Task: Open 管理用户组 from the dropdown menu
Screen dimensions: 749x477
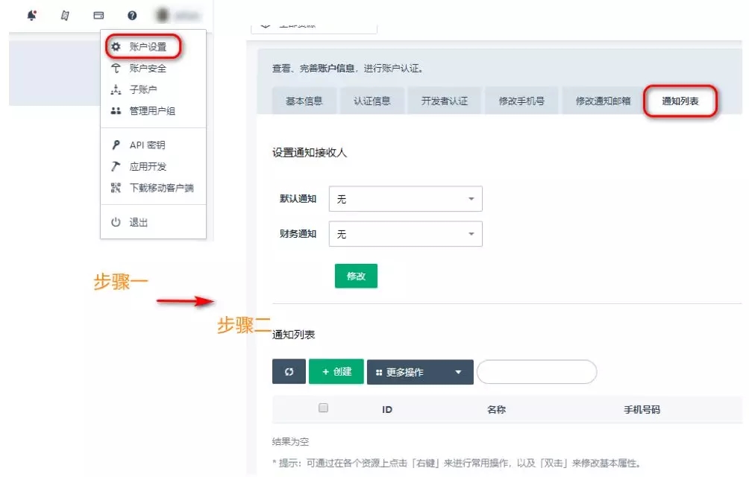Action: 151,111
